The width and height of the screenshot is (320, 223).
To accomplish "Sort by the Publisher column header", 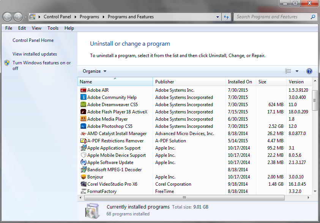I will (189, 82).
